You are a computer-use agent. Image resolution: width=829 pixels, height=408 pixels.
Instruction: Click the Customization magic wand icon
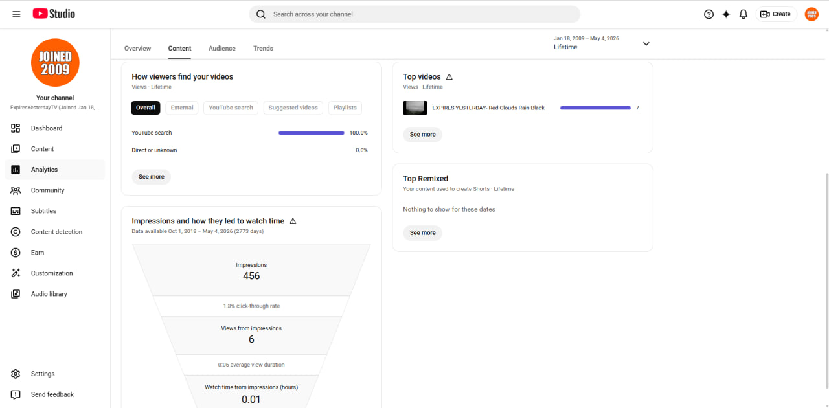pyautogui.click(x=16, y=273)
